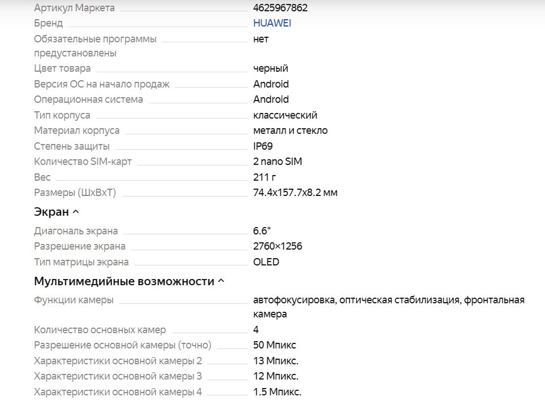Click the Функции камеры label

[73, 300]
